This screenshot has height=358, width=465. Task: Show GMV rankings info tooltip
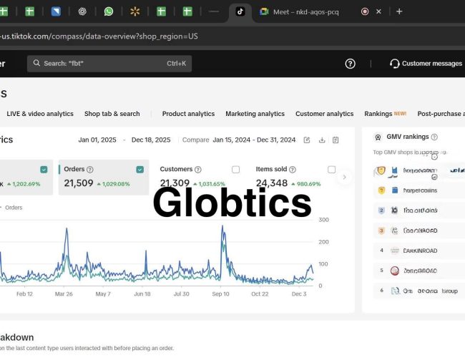[x=434, y=137]
